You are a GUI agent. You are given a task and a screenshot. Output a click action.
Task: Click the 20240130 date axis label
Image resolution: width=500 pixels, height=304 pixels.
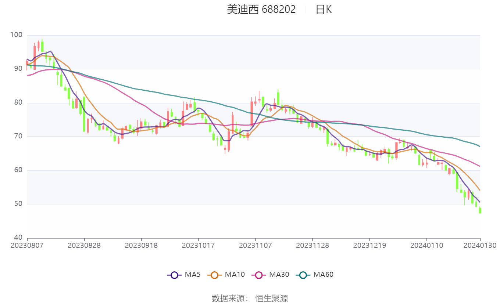point(480,245)
